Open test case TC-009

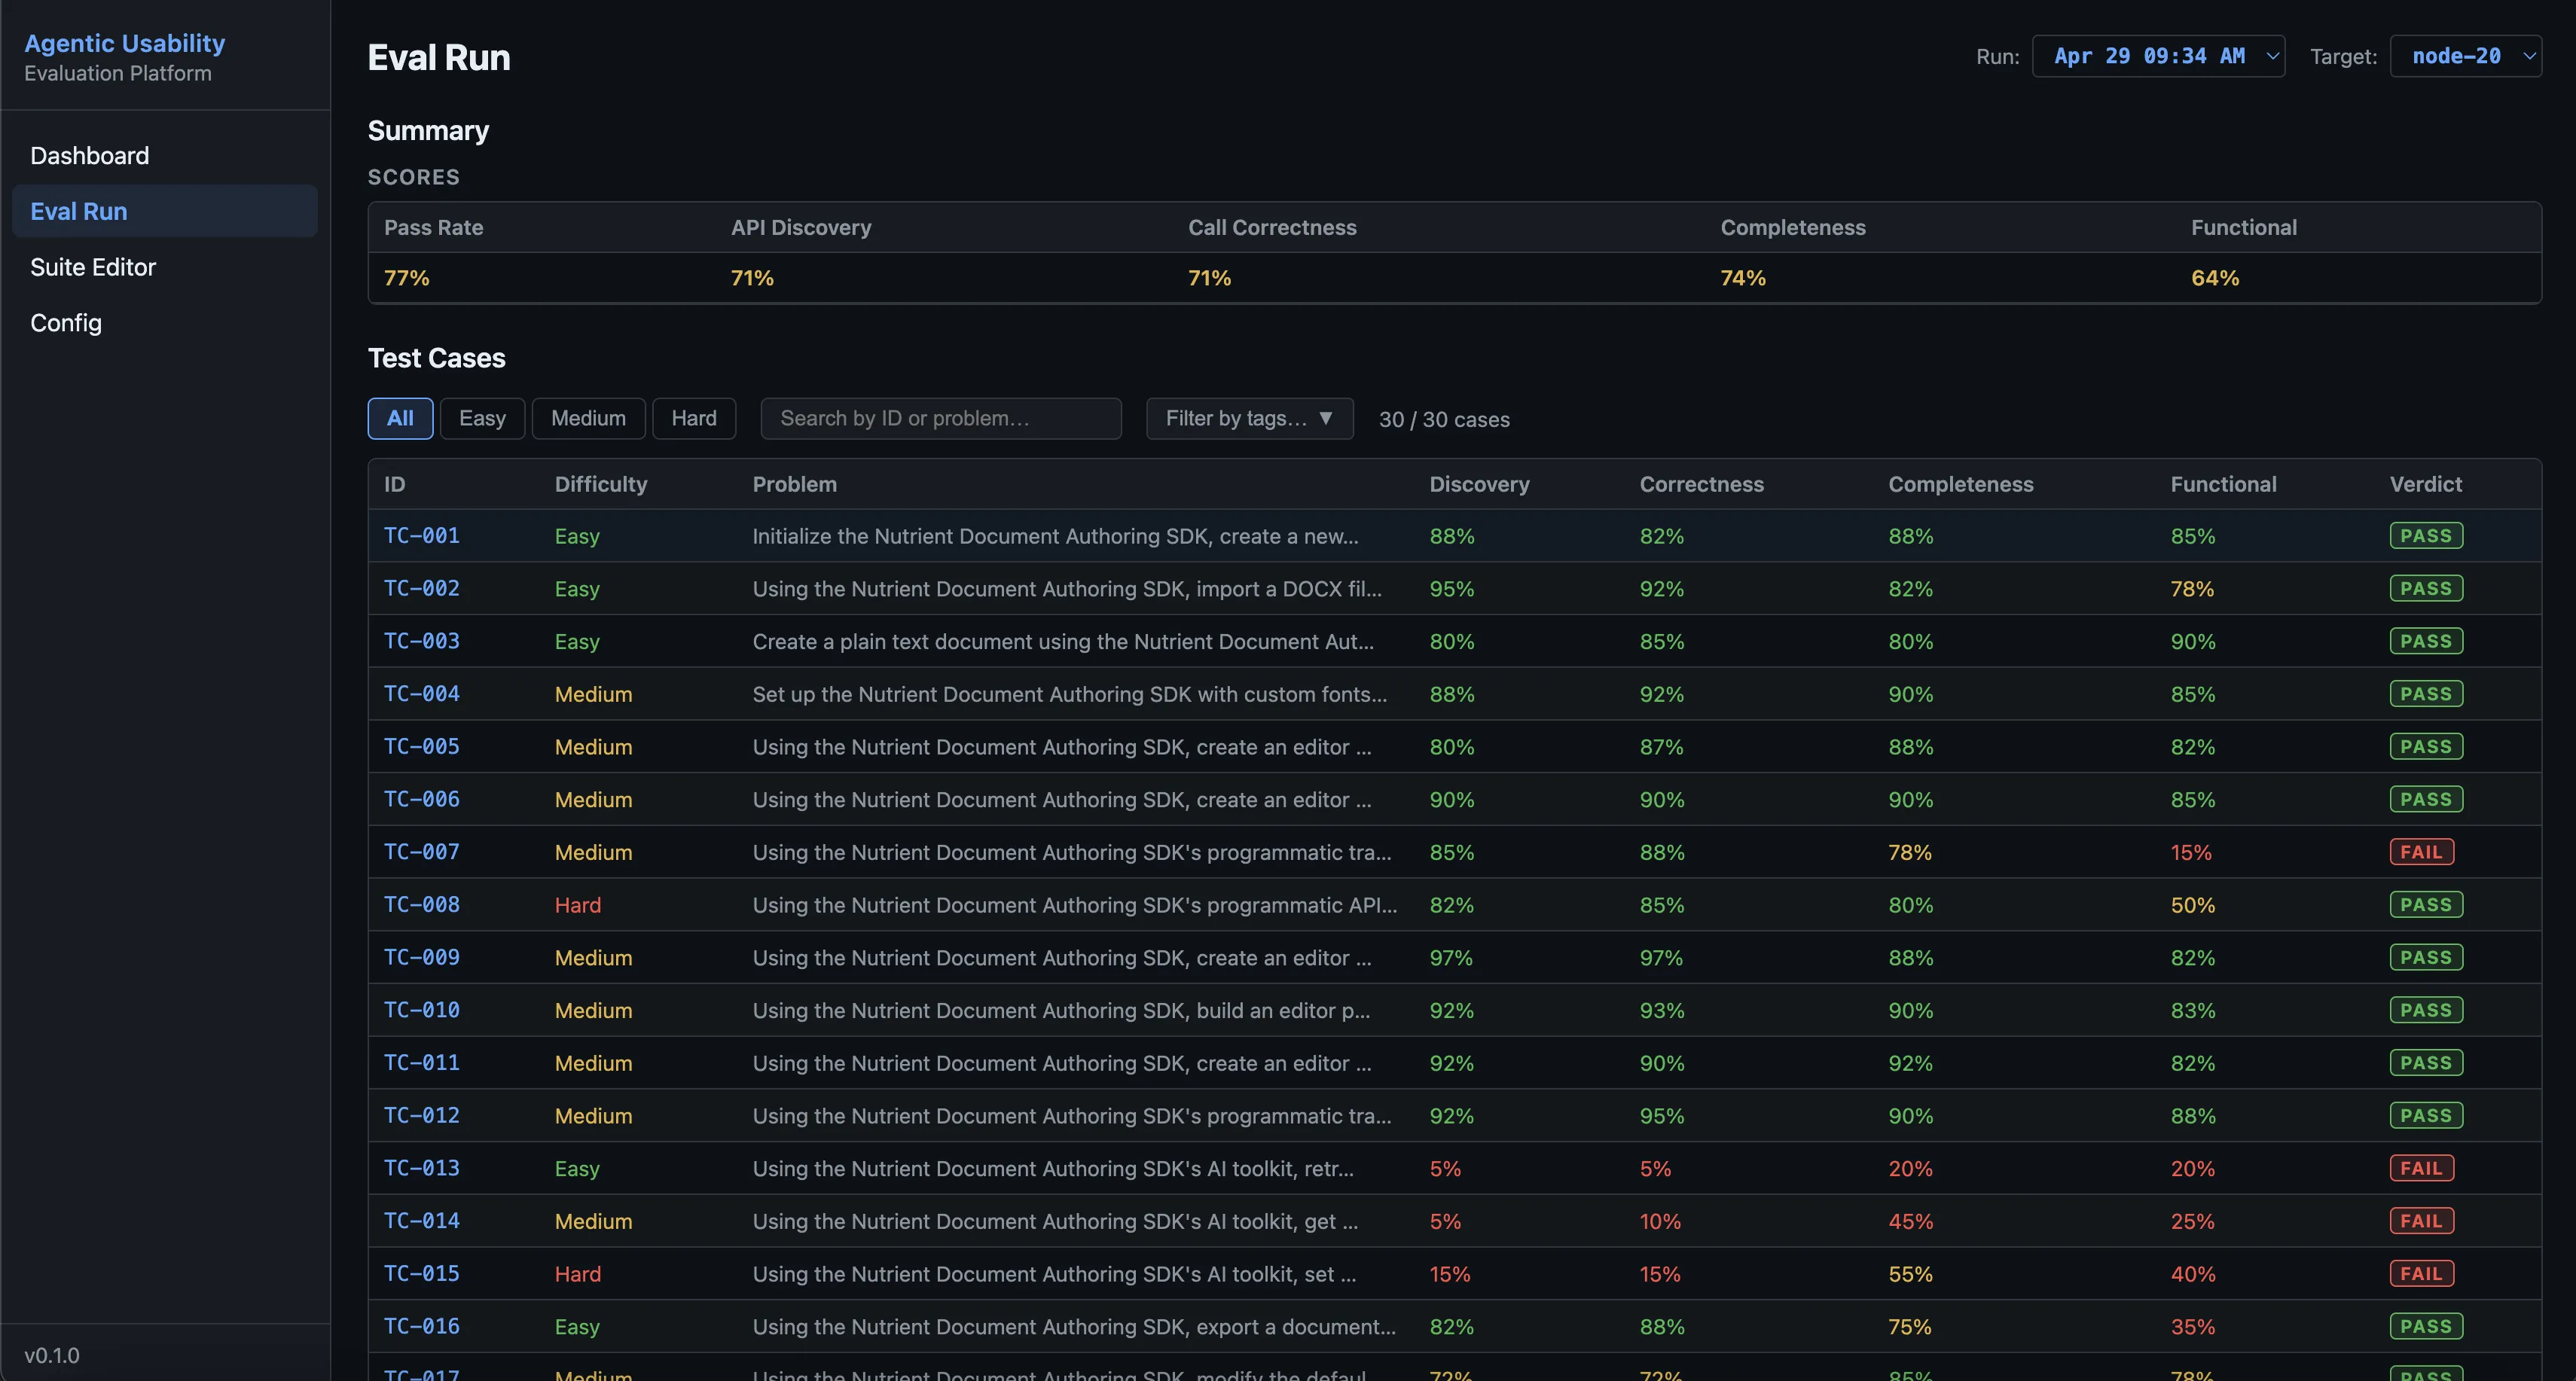422,957
